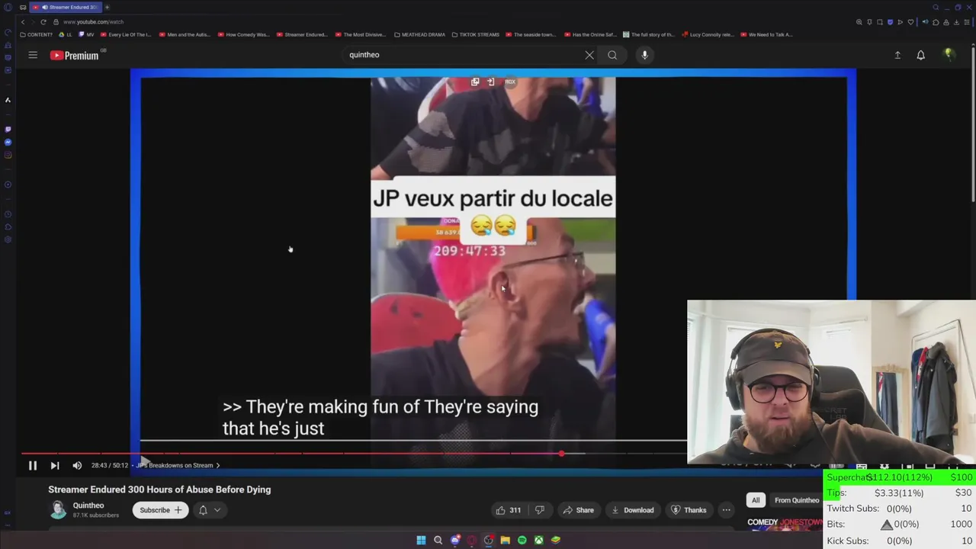Open the CONTENT? bookmark folder
The width and height of the screenshot is (976, 549).
[x=36, y=34]
